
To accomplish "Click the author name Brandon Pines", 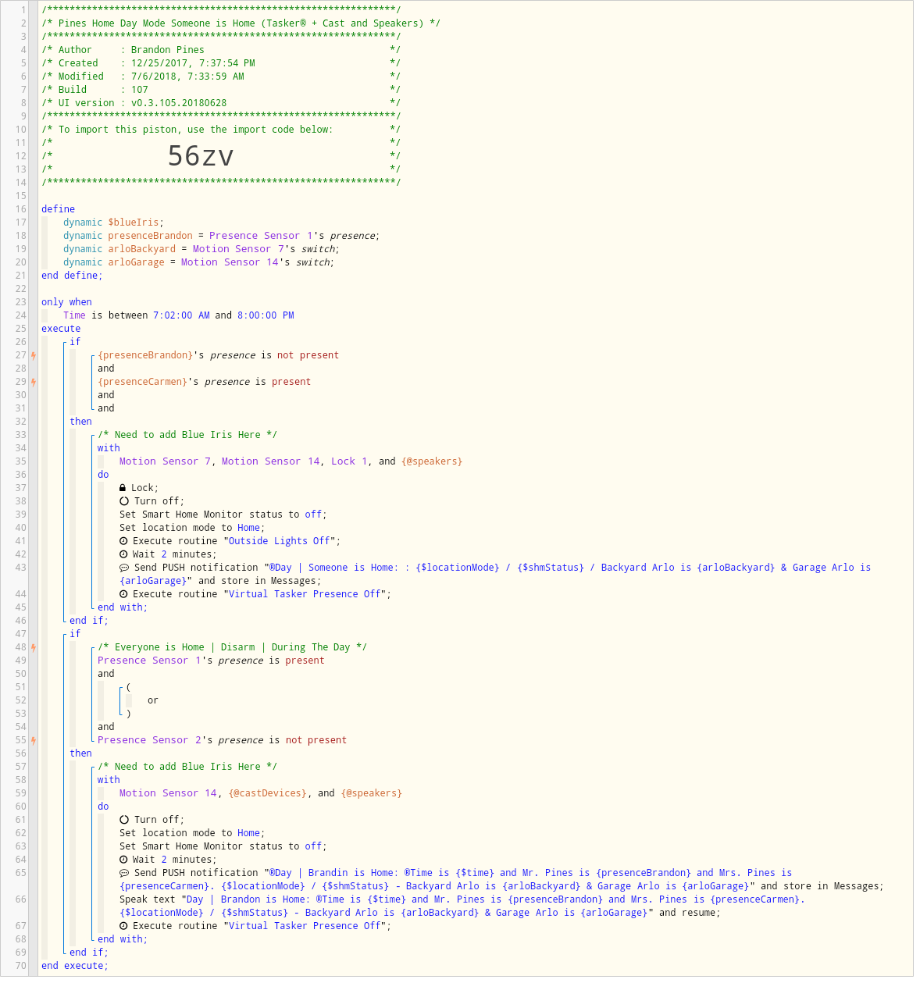I will pos(168,50).
